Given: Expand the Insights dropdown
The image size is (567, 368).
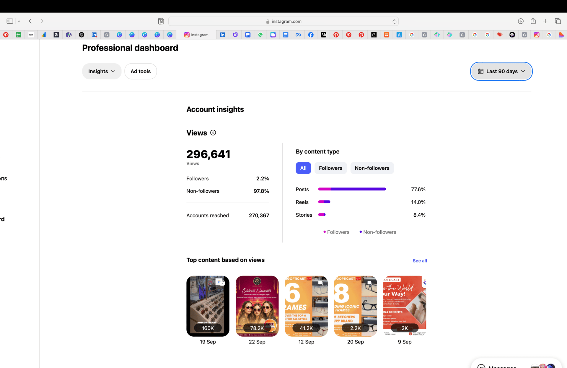Looking at the screenshot, I should coord(102,71).
